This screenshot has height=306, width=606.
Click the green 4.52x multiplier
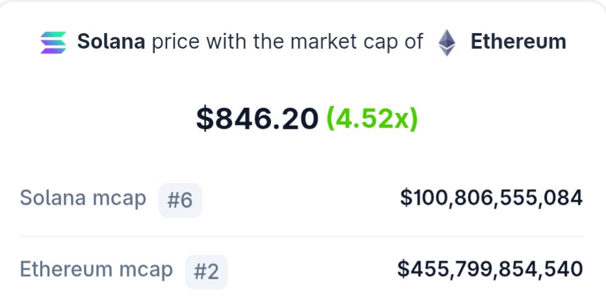(x=373, y=119)
